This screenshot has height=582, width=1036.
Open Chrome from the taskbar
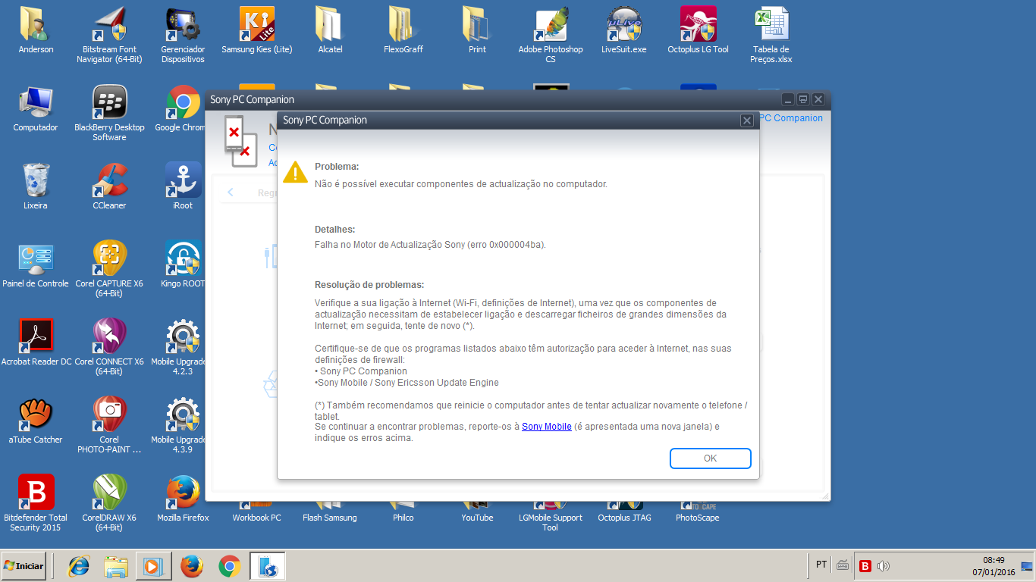[230, 566]
